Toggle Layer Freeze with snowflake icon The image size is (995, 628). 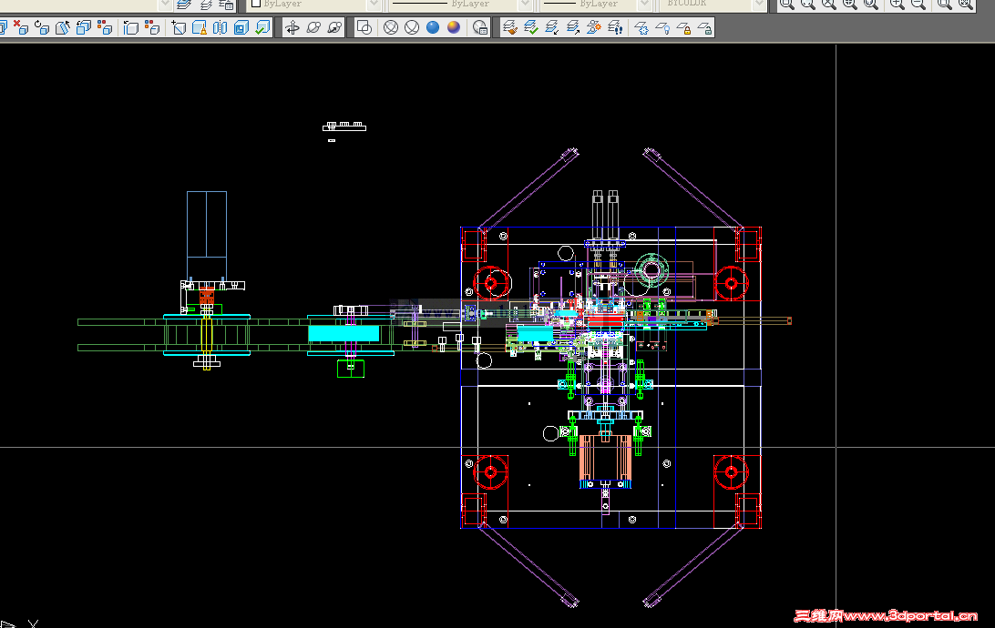[641, 28]
